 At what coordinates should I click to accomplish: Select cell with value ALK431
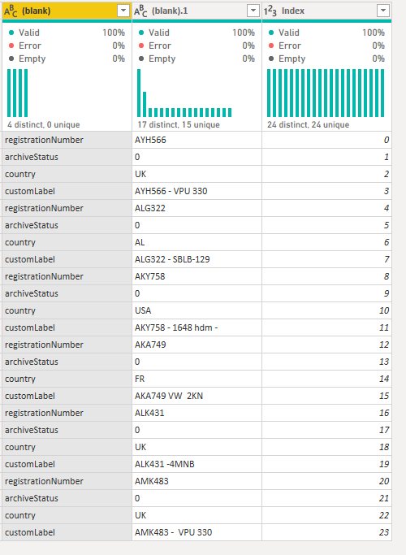[197, 413]
